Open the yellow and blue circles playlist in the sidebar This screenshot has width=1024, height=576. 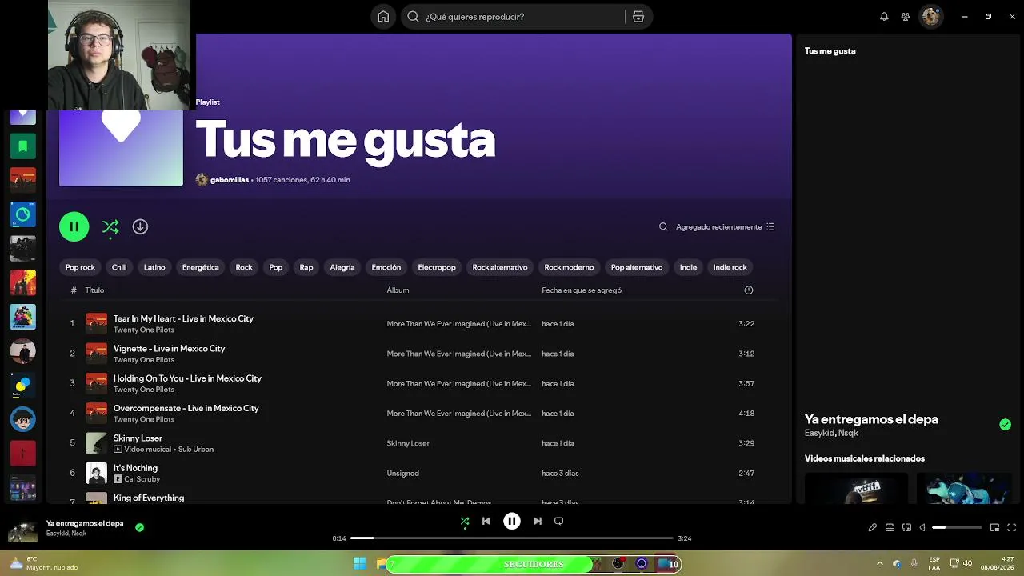(x=22, y=385)
